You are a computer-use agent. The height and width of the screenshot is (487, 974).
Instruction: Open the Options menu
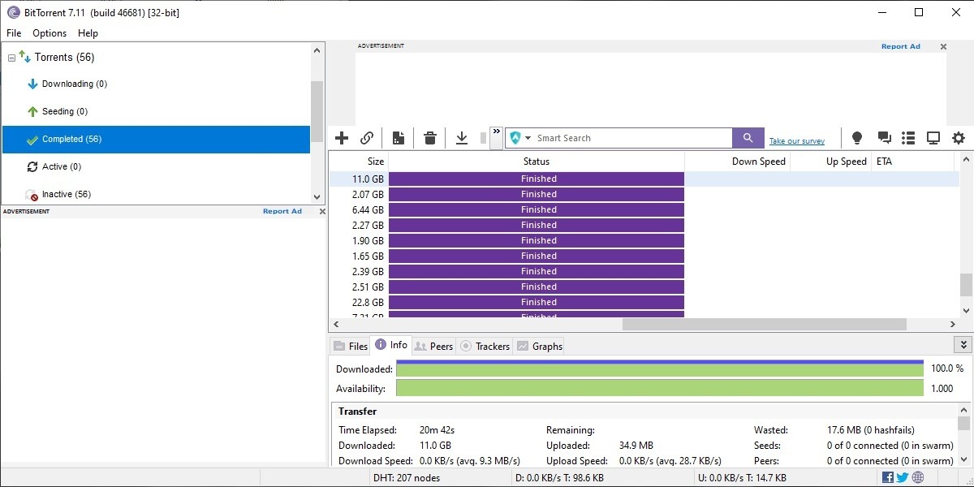50,33
